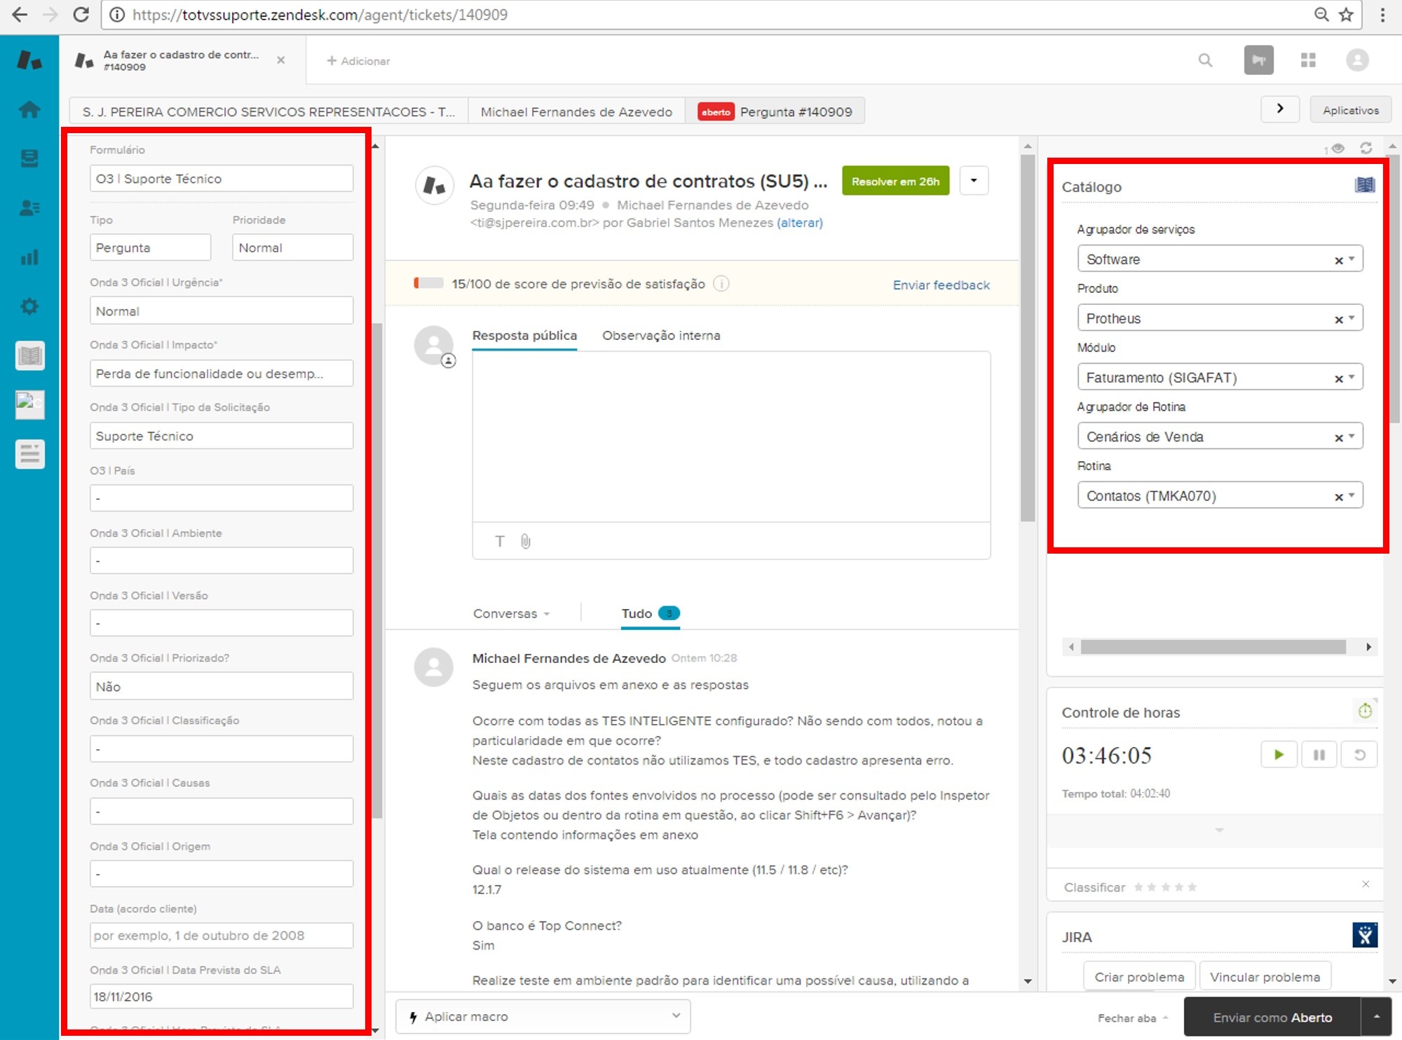1402x1040 pixels.
Task: Click the Data (acordo cliente) input field
Action: [221, 936]
